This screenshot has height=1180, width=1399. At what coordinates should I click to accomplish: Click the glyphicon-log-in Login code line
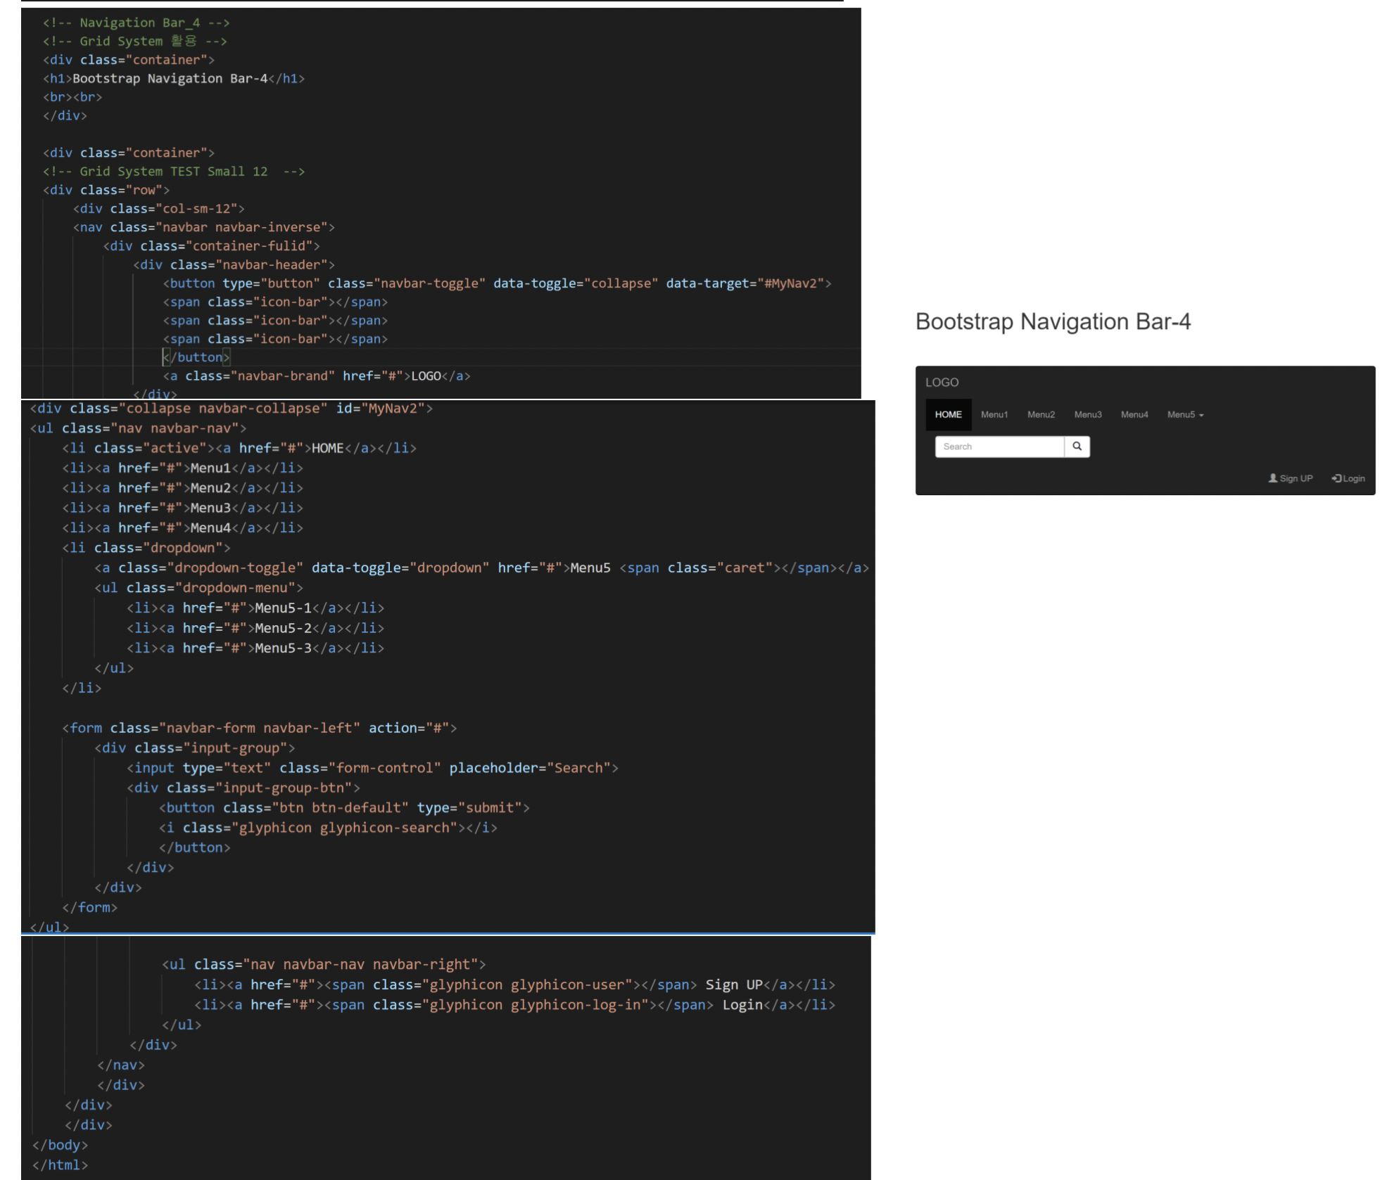coord(514,1005)
